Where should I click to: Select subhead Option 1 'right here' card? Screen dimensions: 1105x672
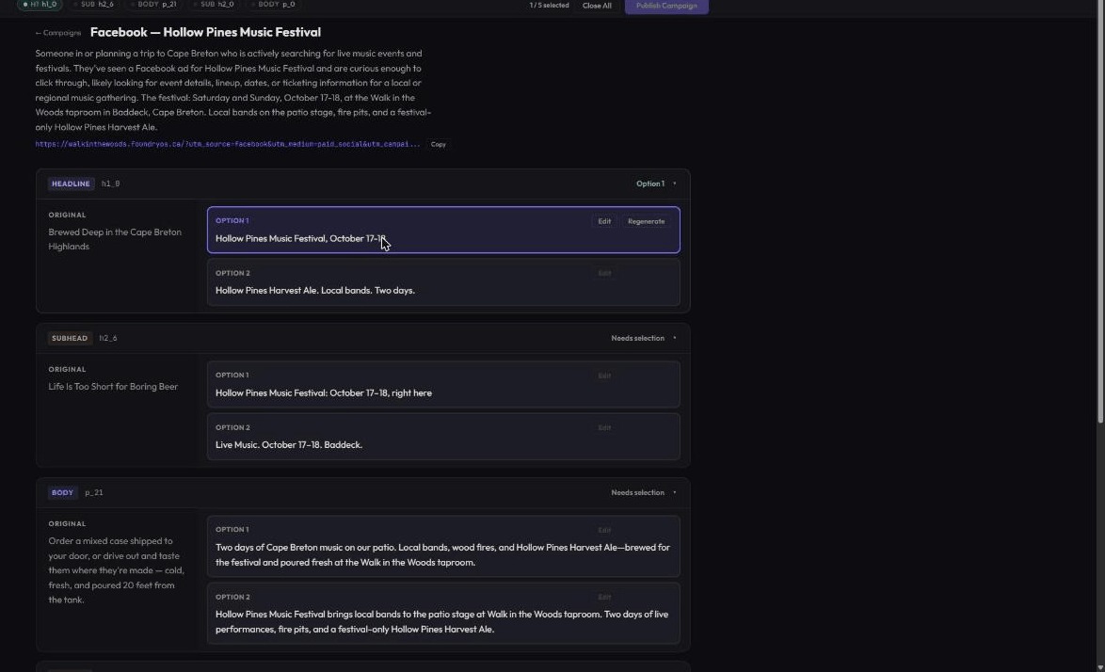click(x=443, y=385)
